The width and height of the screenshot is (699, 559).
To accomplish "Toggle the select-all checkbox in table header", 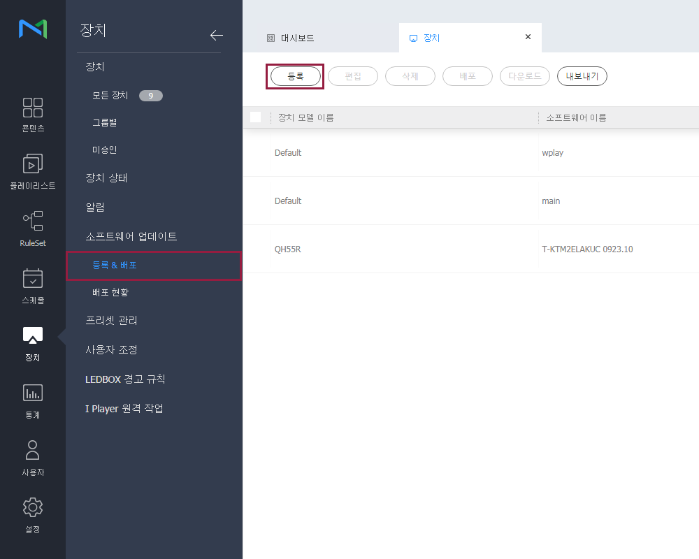I will point(255,117).
